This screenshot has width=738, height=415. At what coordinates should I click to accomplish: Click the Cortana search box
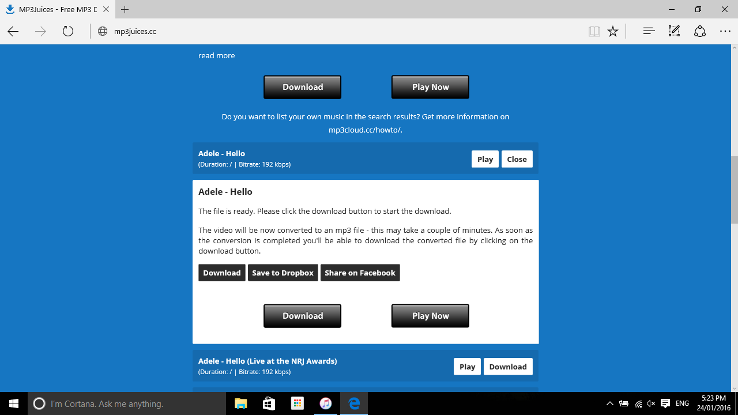[115, 403]
